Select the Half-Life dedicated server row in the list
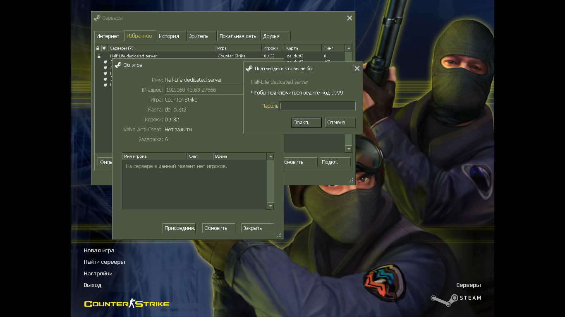565x317 pixels. [220, 56]
